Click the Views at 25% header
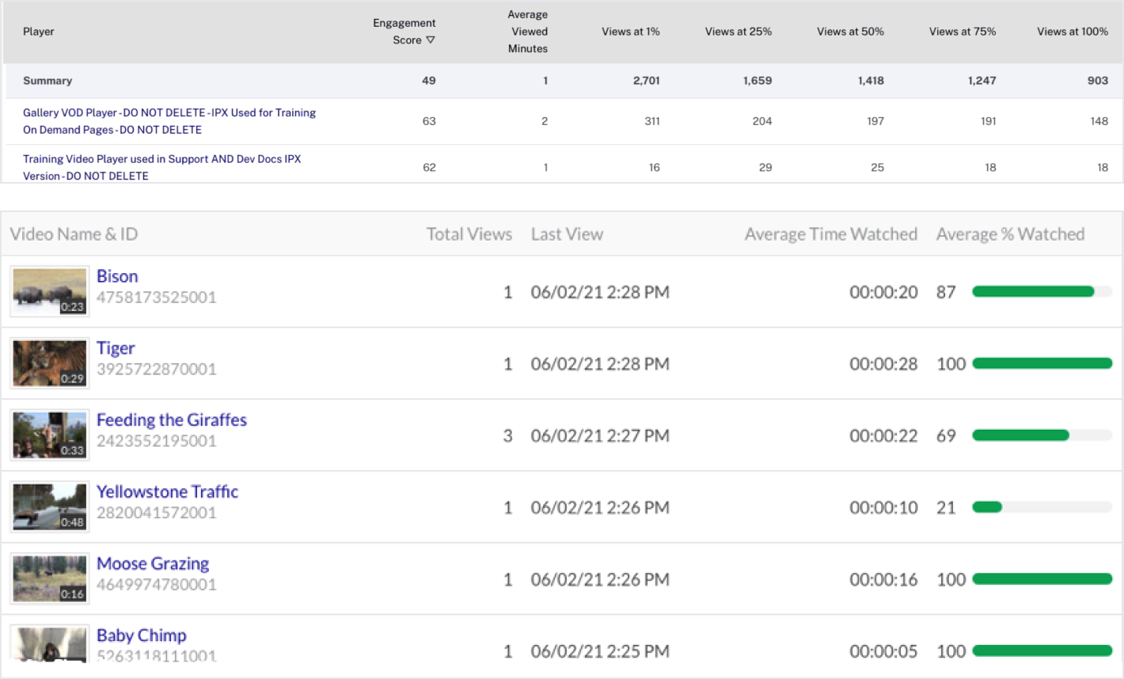 (739, 32)
